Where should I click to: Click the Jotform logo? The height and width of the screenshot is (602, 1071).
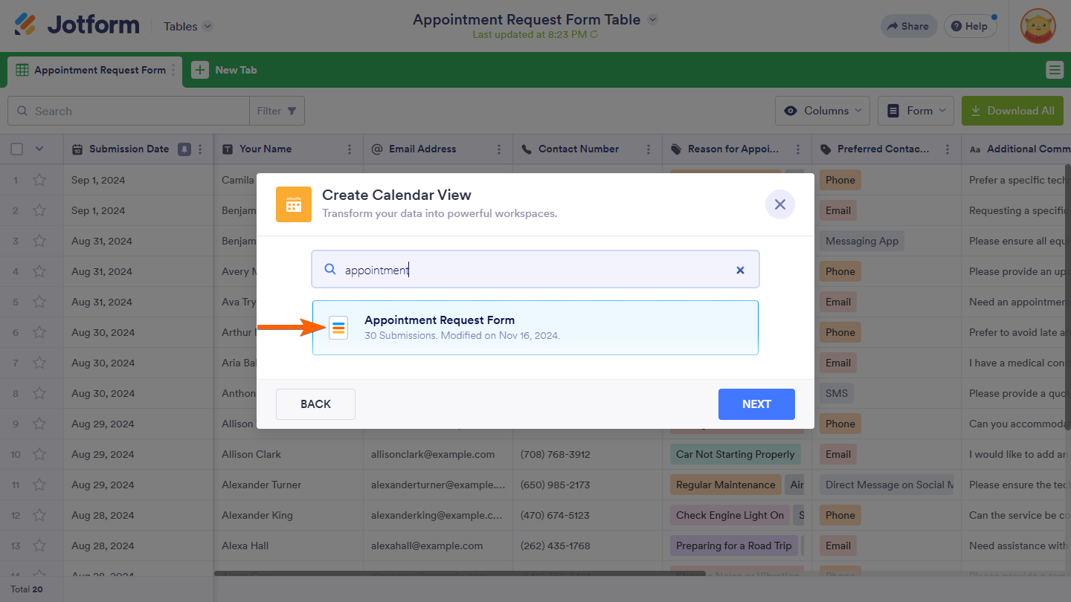click(77, 25)
